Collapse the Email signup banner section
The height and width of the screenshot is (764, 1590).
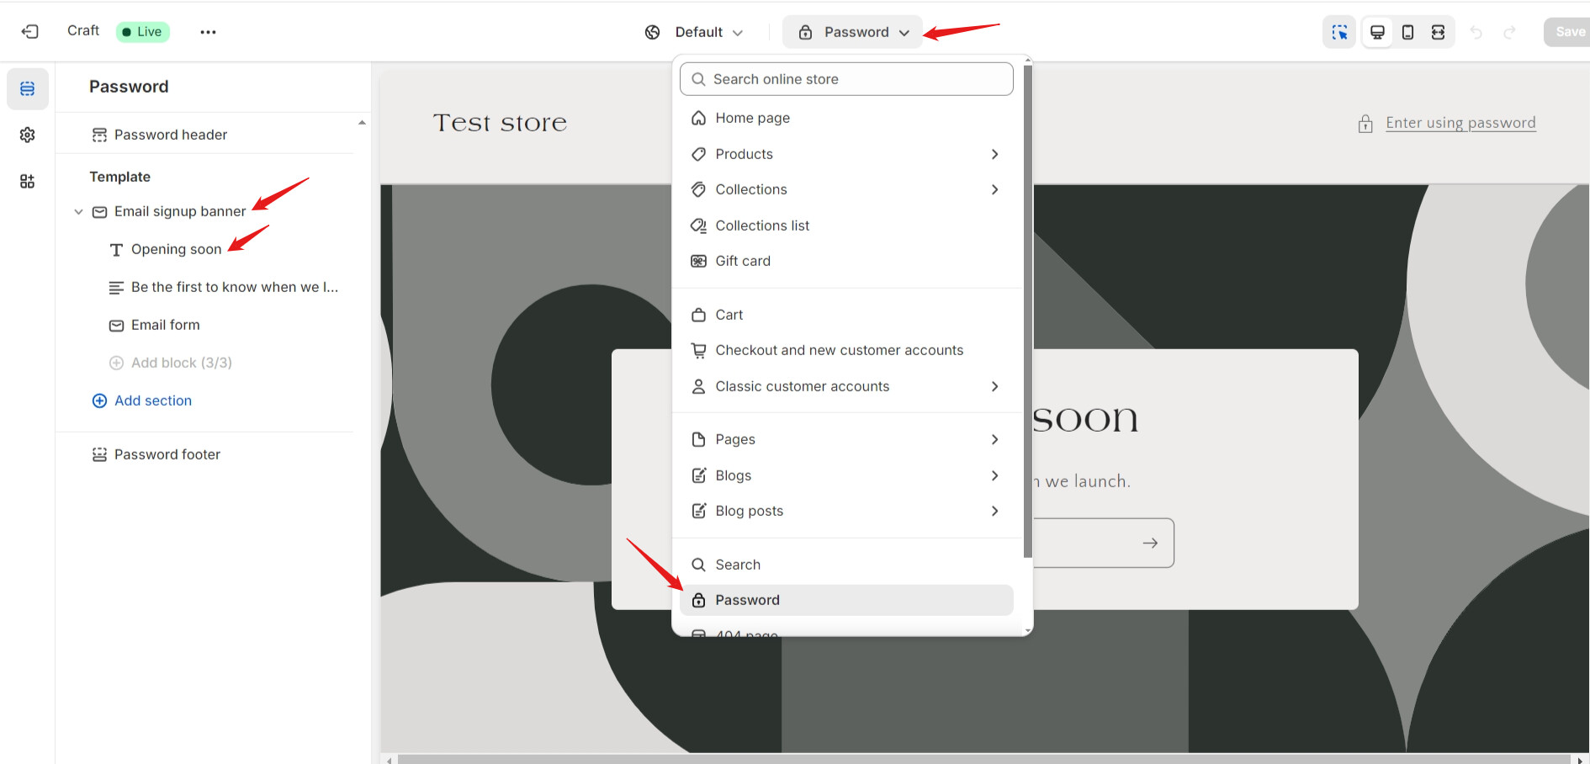click(x=78, y=211)
